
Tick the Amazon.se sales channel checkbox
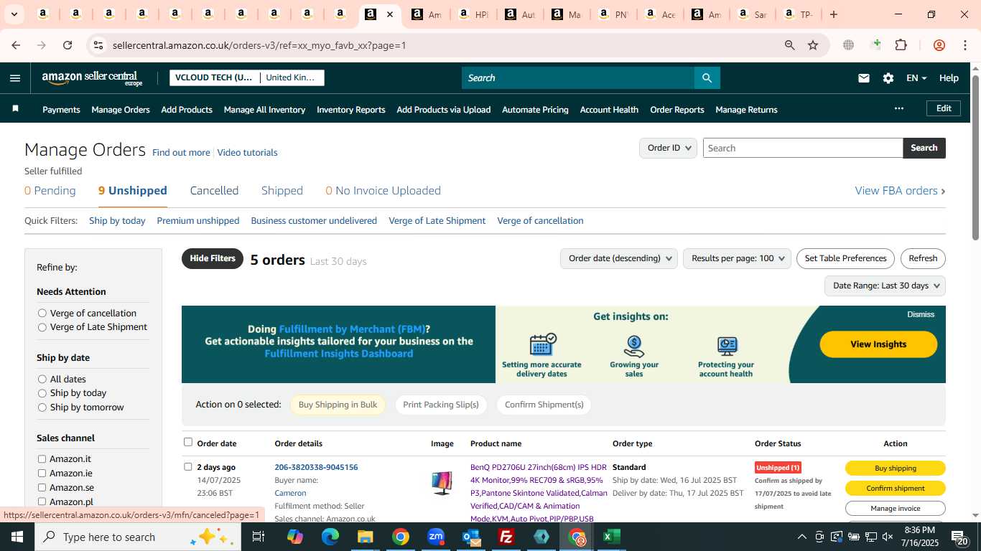click(x=42, y=488)
